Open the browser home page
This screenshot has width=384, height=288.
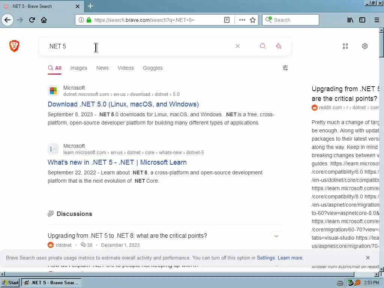44,20
